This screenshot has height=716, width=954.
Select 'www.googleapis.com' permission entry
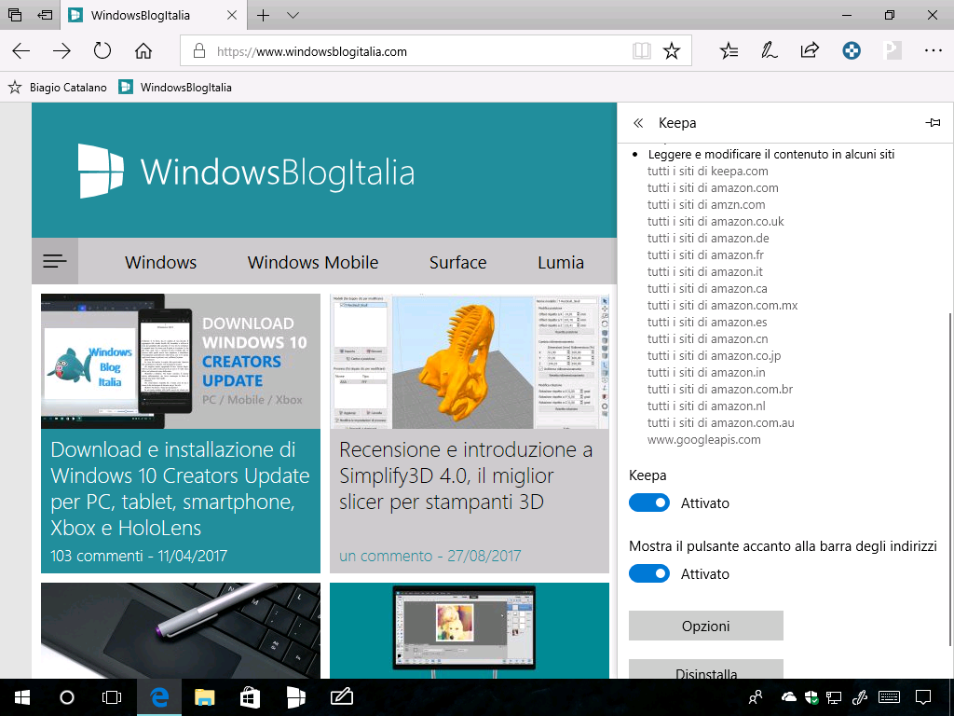pyautogui.click(x=704, y=440)
